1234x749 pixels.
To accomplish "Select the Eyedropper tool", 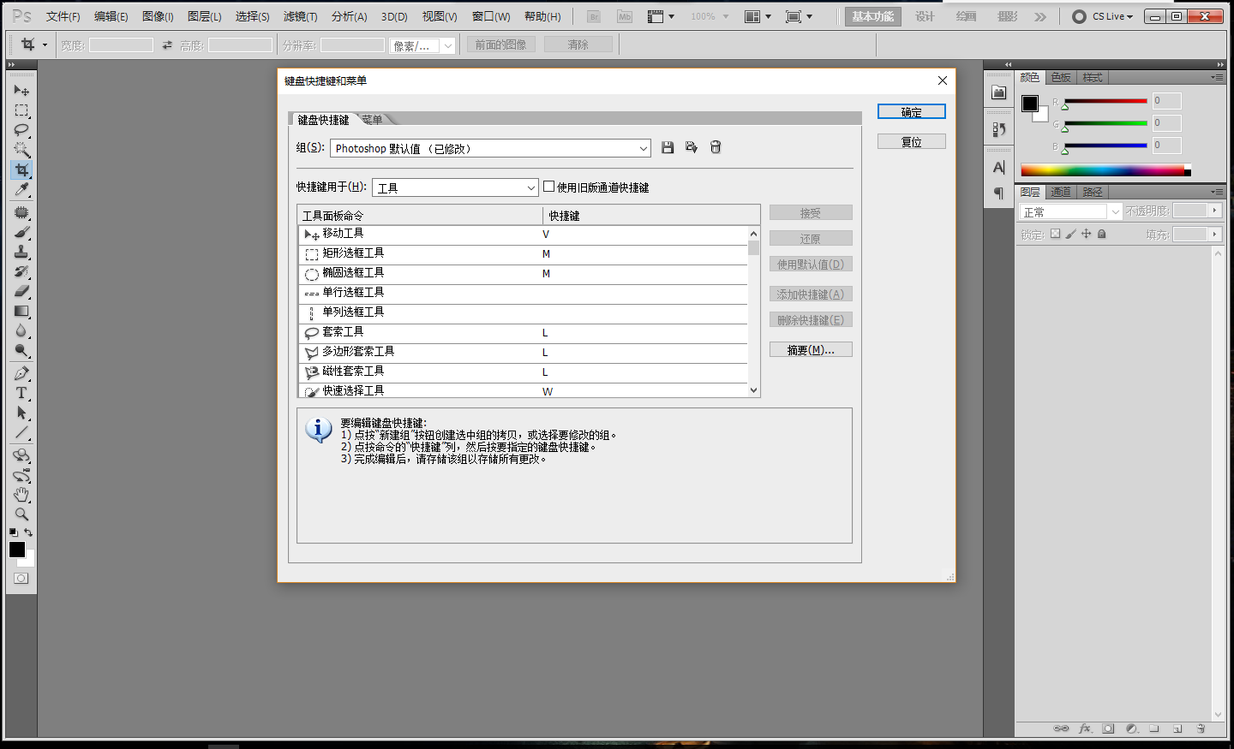I will [21, 189].
